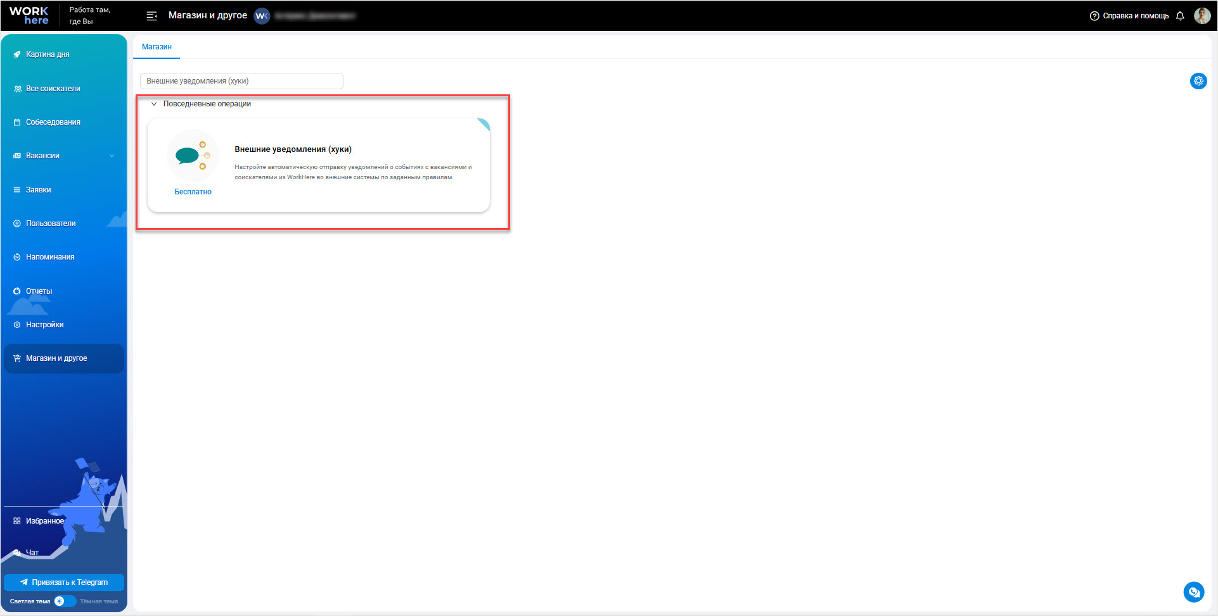Click the Внешние уведомления (хуки) search field
1218x616 pixels.
tap(241, 81)
